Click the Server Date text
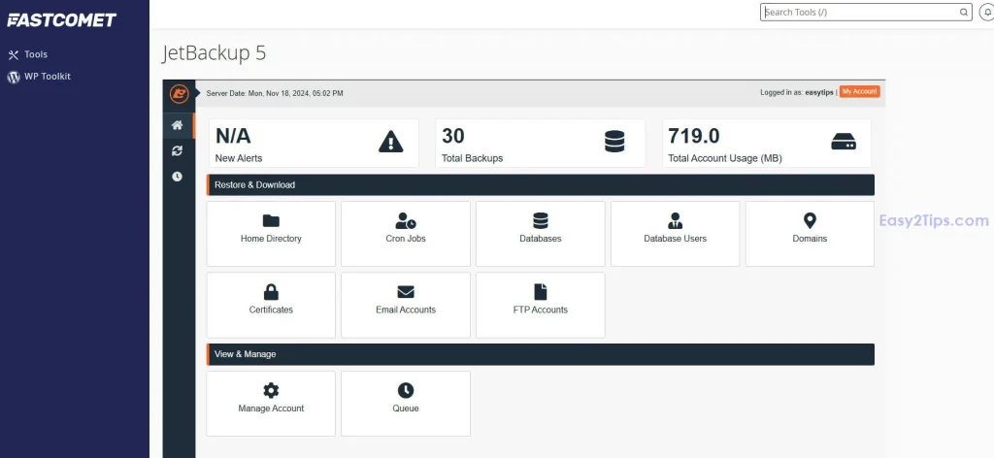The height and width of the screenshot is (458, 994). 275,93
